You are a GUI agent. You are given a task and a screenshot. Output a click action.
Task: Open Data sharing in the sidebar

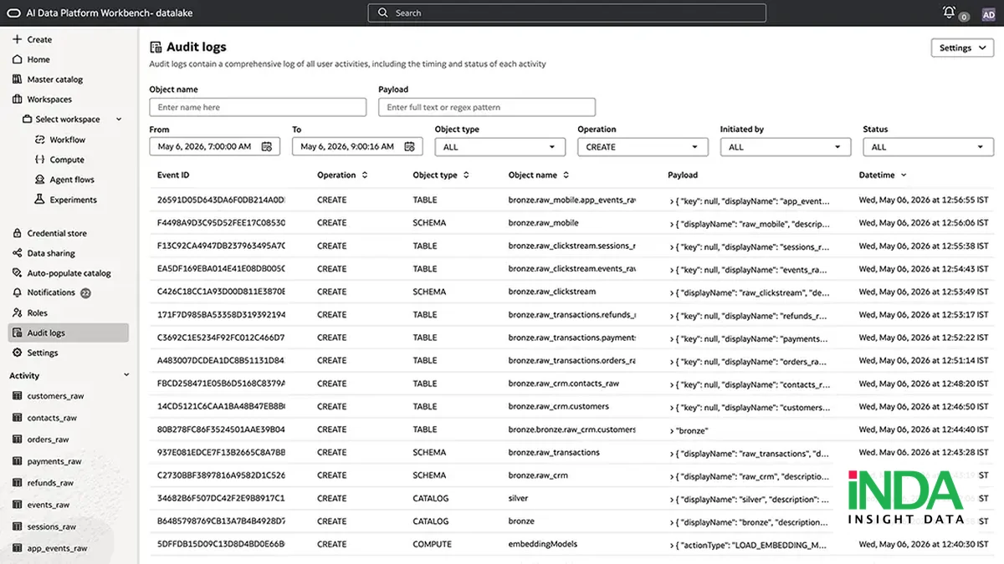tap(51, 253)
